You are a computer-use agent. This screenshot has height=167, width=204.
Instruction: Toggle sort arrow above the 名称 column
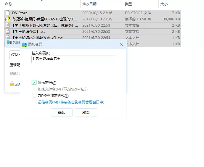tap(42, 1)
